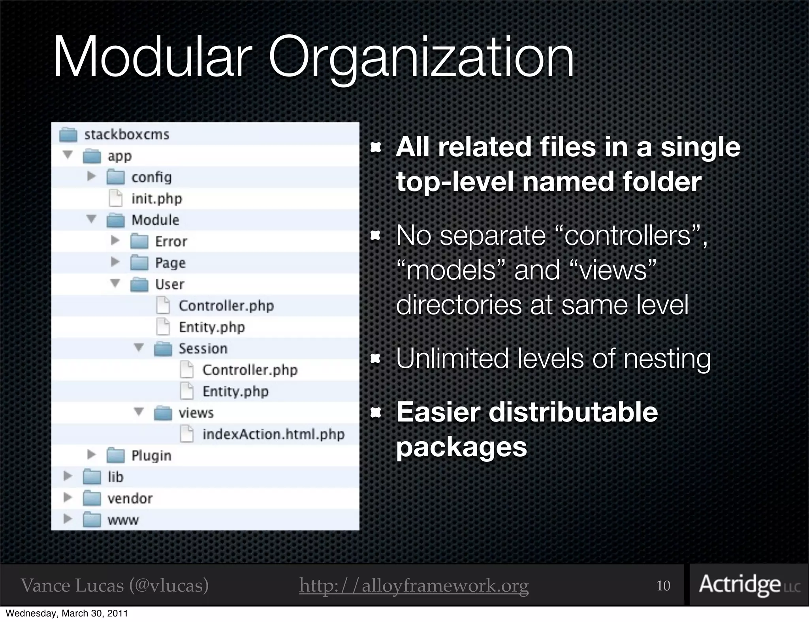Click the init.php file icon

[115, 199]
